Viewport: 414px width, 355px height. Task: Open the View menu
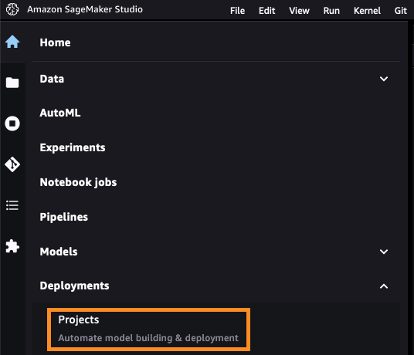(299, 11)
